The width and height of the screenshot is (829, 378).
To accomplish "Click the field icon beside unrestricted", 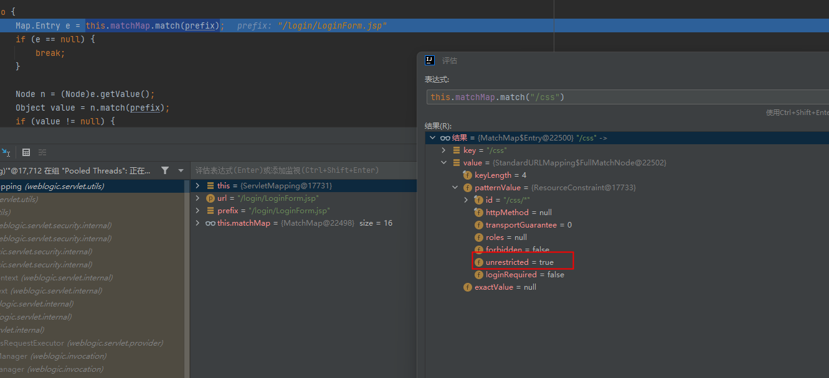I will tap(479, 262).
